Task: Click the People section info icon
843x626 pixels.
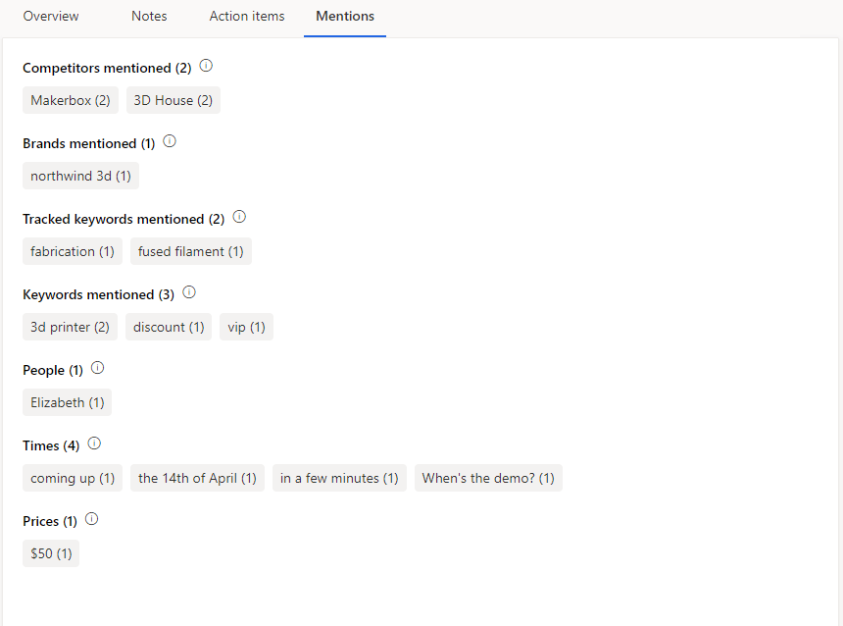Action: (x=97, y=369)
